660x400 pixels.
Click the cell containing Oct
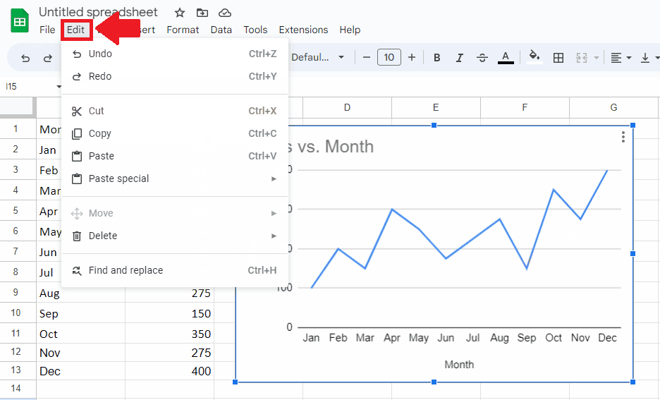click(80, 334)
